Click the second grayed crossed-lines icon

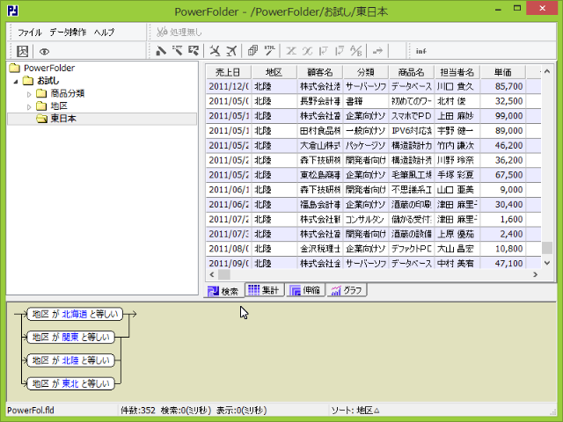pos(307,51)
